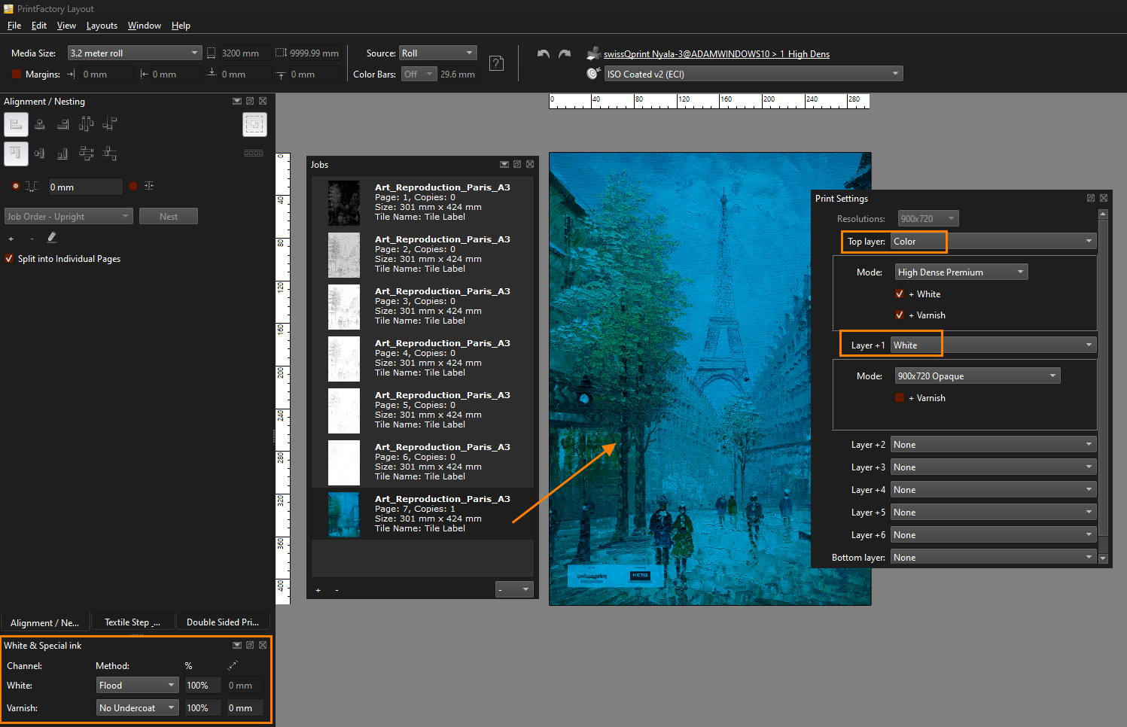This screenshot has width=1127, height=727.
Task: Open the Help menu
Action: pyautogui.click(x=181, y=25)
